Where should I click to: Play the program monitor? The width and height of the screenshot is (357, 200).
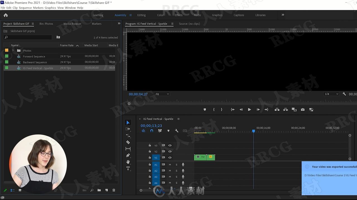[249, 110]
